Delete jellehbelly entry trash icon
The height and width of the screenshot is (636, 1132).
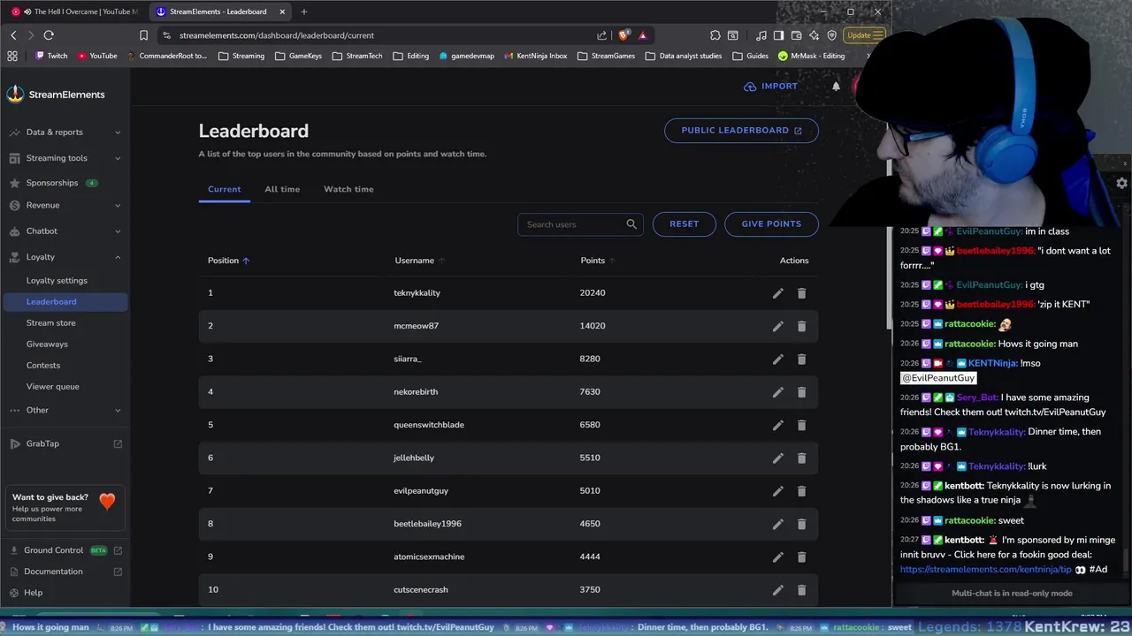click(801, 458)
